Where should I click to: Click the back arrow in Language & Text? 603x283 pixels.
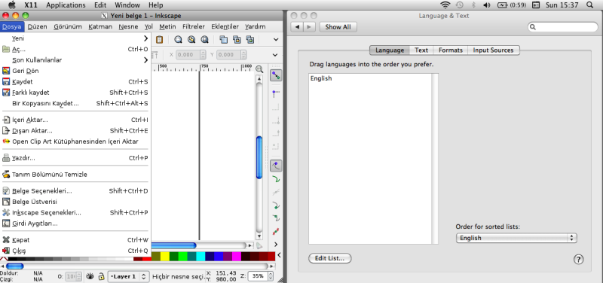click(297, 27)
